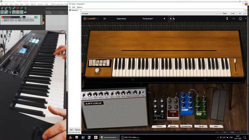Show hidden tray icons chevron

pos(218,137)
